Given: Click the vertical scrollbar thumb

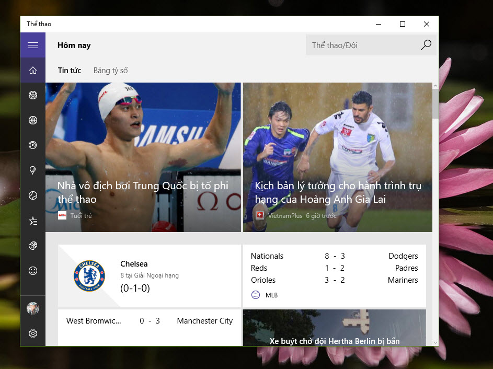Looking at the screenshot, I should point(435,103).
